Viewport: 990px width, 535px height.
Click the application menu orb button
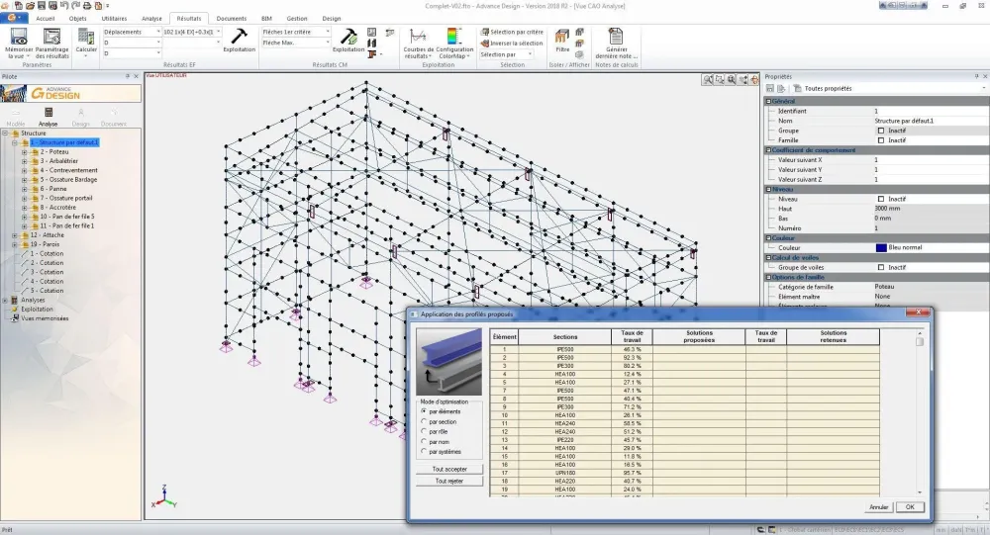pyautogui.click(x=13, y=19)
